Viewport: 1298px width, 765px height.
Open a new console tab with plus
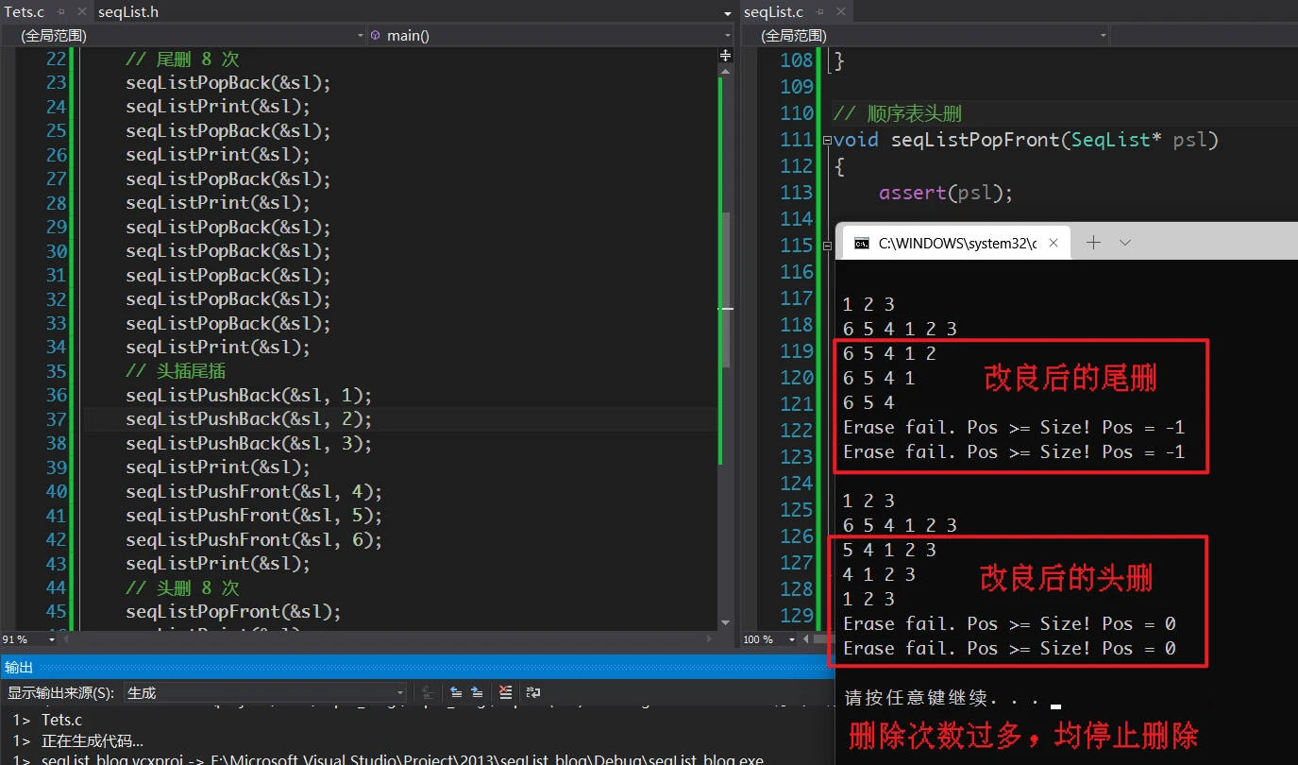tap(1093, 243)
